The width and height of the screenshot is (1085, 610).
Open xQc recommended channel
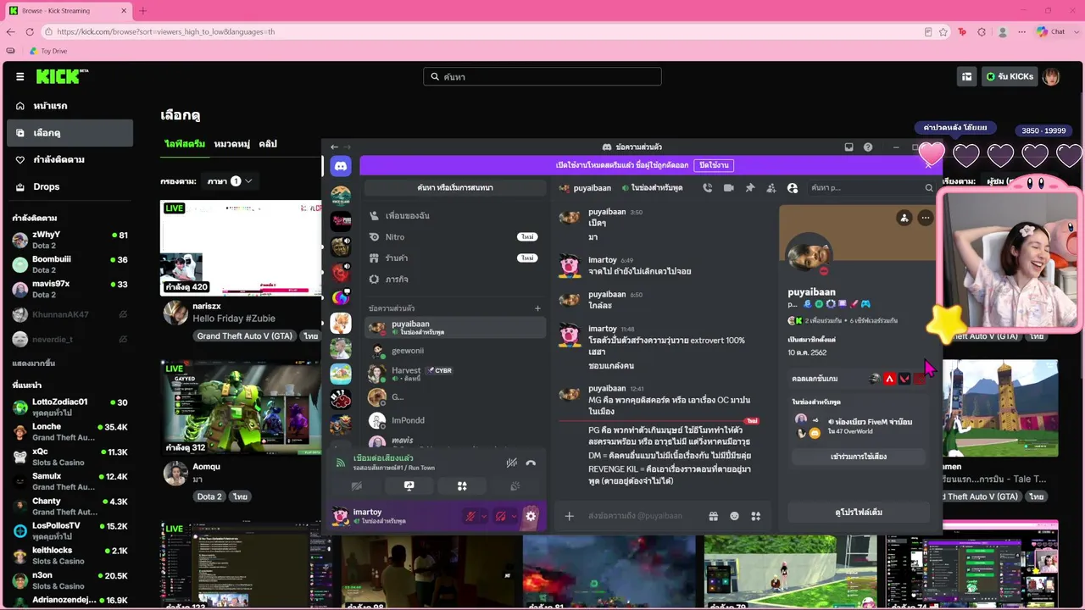70,457
